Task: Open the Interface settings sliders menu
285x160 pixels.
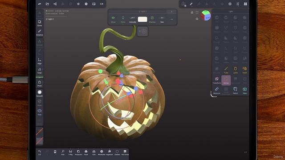Action: (238, 4)
